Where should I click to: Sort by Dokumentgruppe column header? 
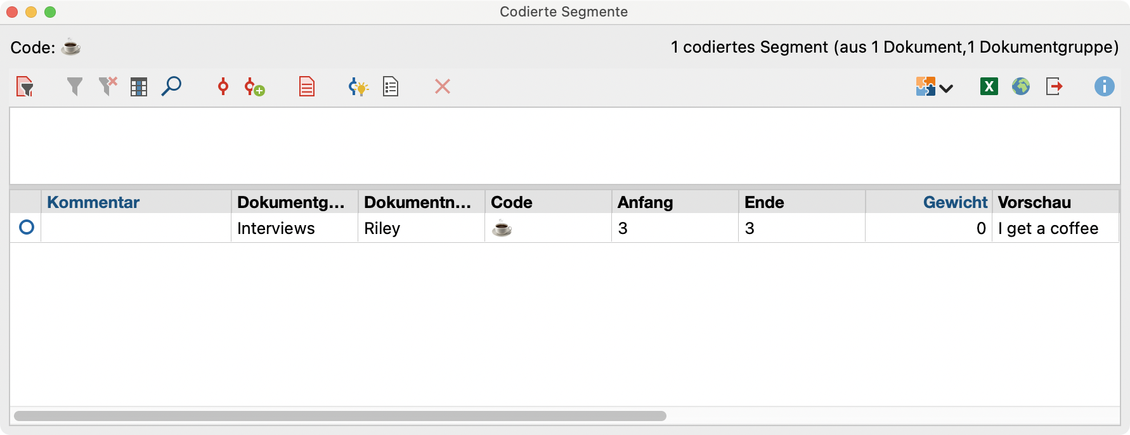coord(295,202)
